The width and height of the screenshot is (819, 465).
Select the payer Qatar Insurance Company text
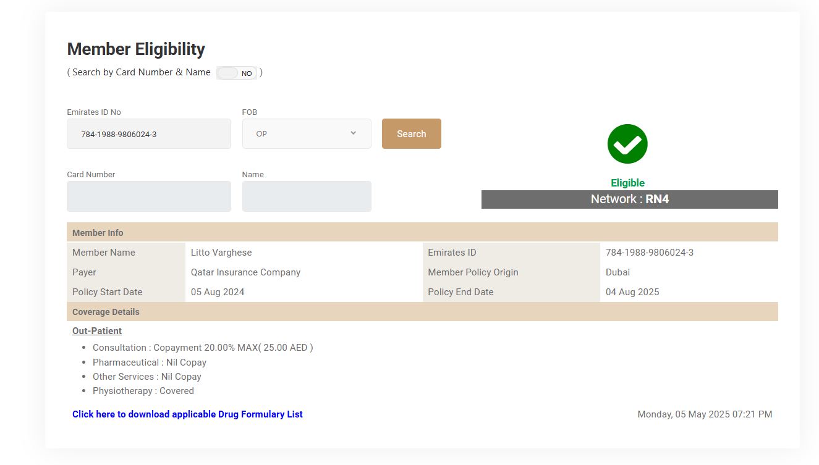[x=245, y=272]
